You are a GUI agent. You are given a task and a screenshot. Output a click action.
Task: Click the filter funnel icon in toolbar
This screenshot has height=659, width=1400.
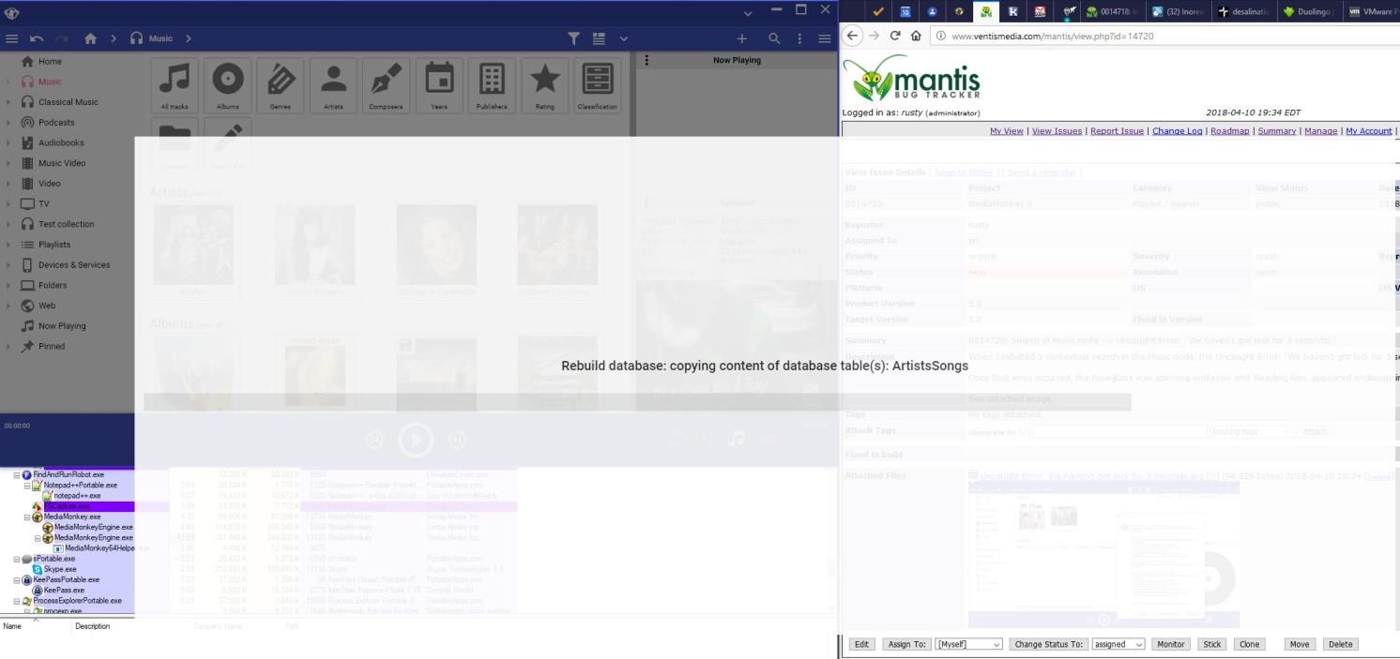click(573, 38)
